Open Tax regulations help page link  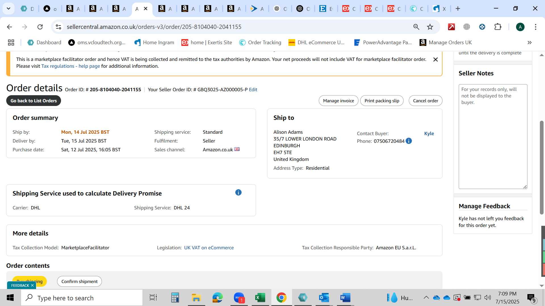[71, 66]
